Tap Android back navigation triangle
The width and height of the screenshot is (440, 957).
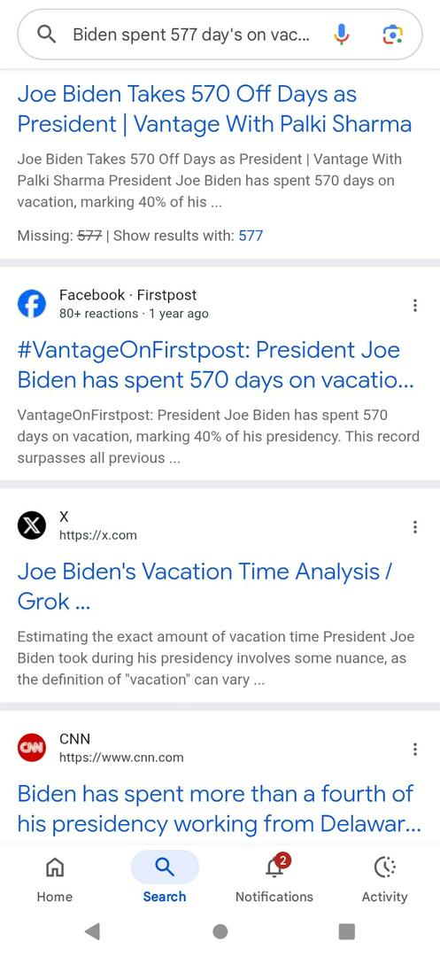coord(92,931)
